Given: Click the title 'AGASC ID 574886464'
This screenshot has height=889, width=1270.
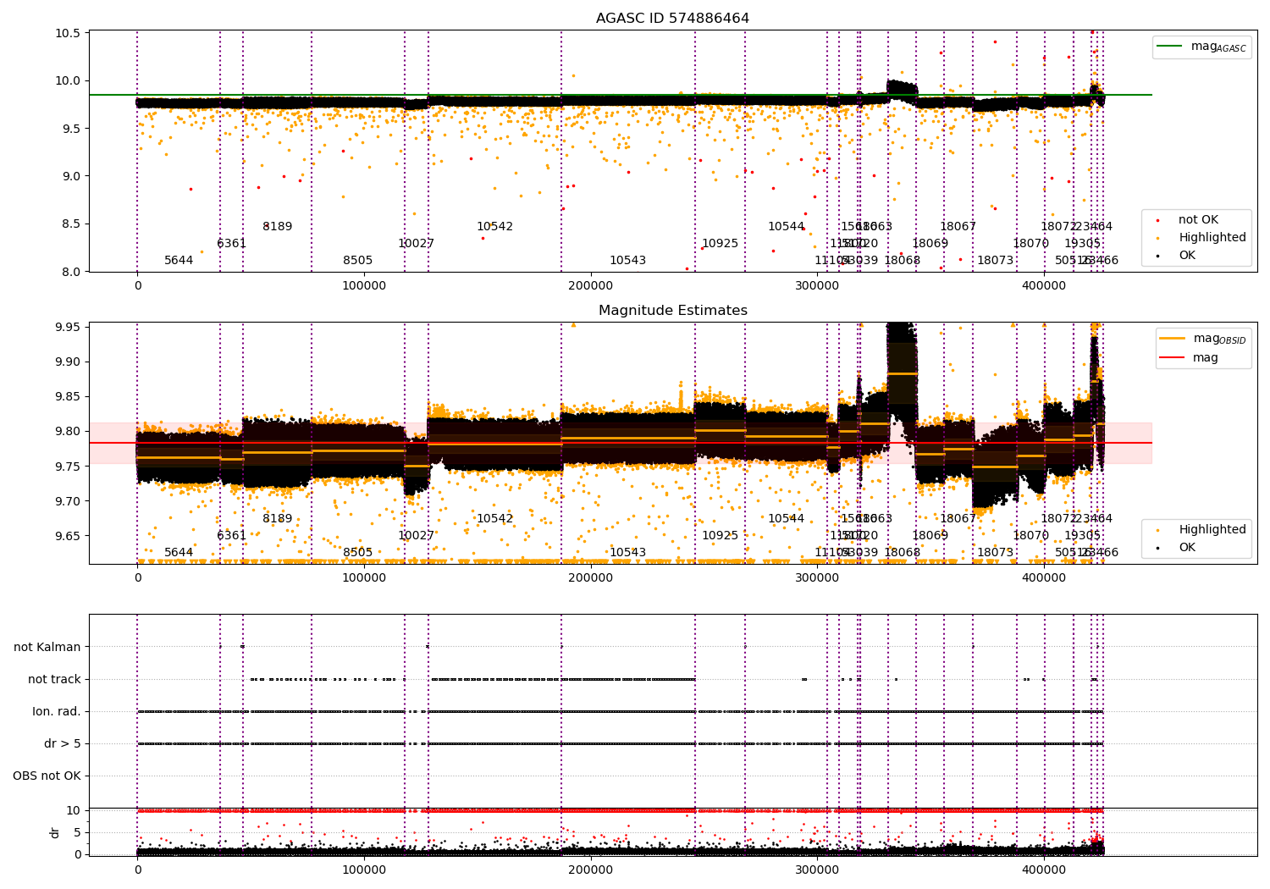Looking at the screenshot, I should click(672, 19).
